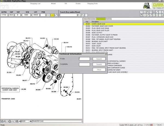Screen dimensions: 164x126
Task: Click the Search magnifier icon
Action: [79, 15]
